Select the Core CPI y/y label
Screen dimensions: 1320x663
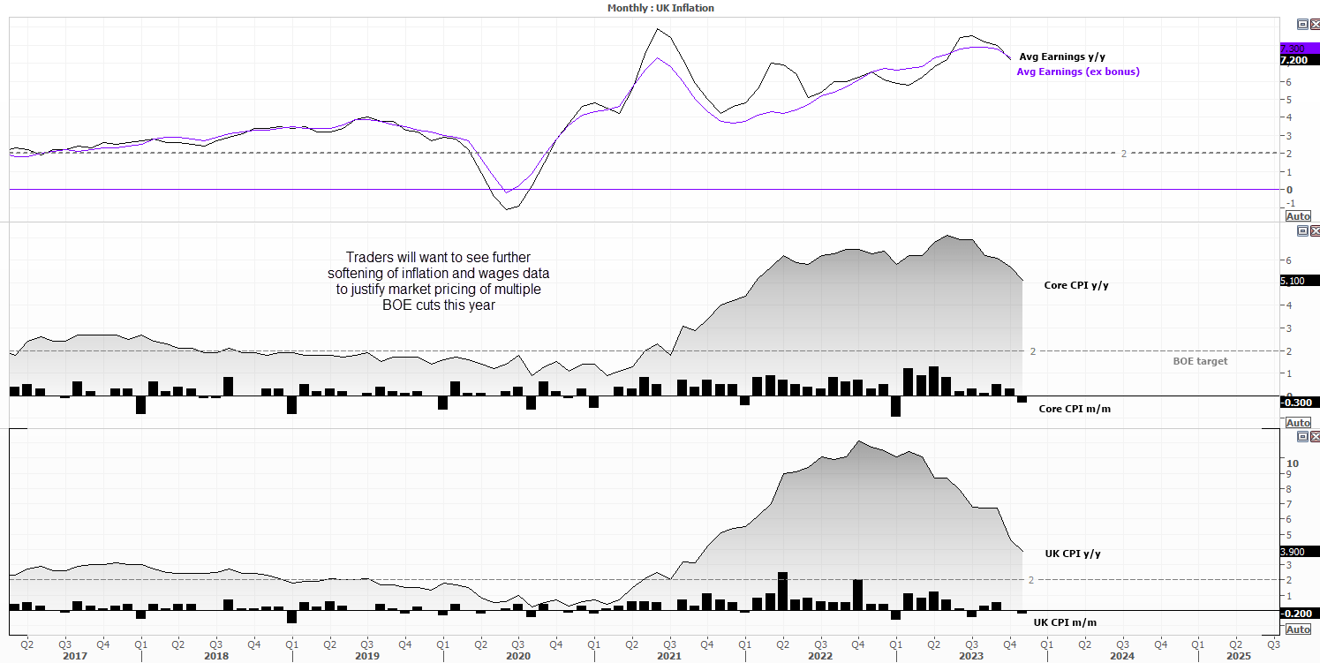click(x=1075, y=286)
